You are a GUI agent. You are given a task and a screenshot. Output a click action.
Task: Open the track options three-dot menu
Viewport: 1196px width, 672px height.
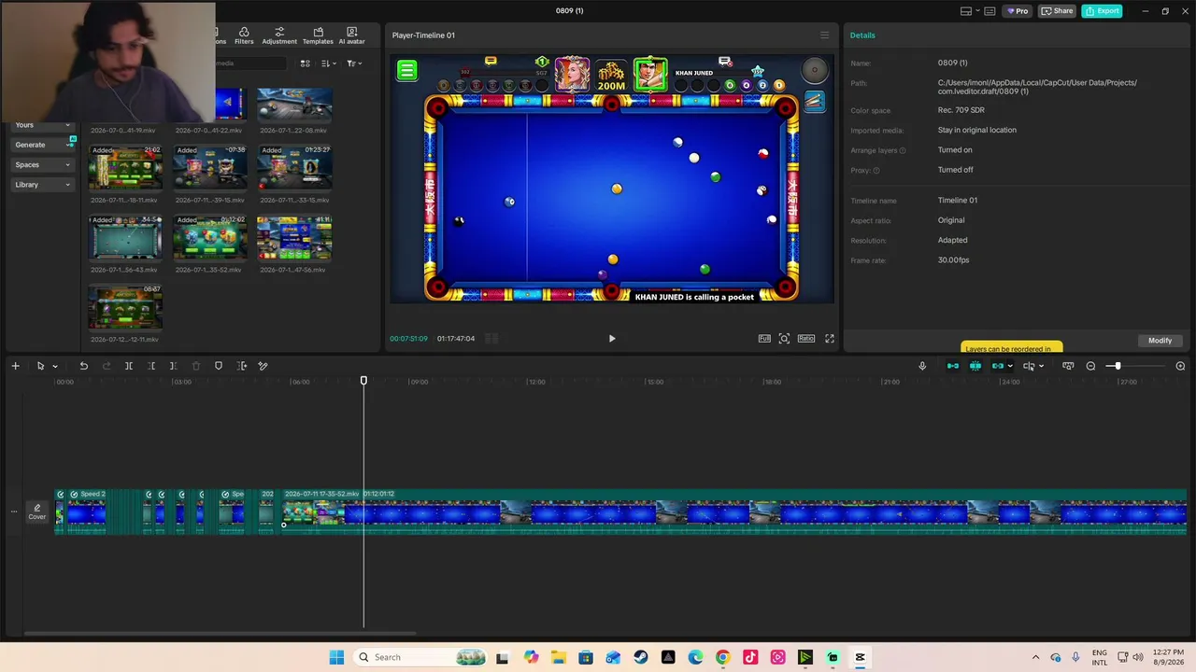[13, 511]
